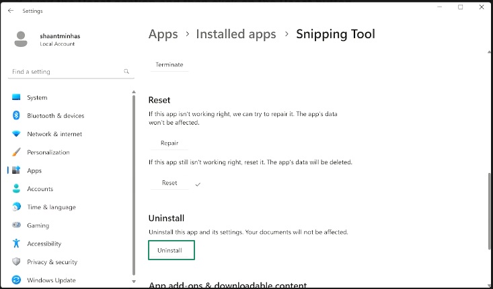
Task: Click the Bluetooth icon in sidebar
Action: point(16,115)
